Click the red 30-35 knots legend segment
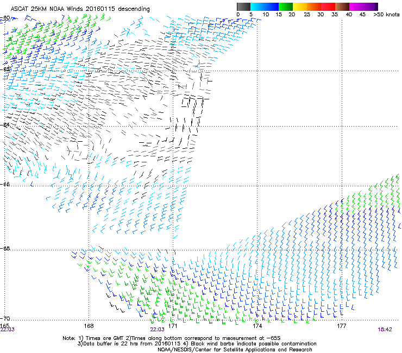This screenshot has width=402, height=353. [x=328, y=7]
